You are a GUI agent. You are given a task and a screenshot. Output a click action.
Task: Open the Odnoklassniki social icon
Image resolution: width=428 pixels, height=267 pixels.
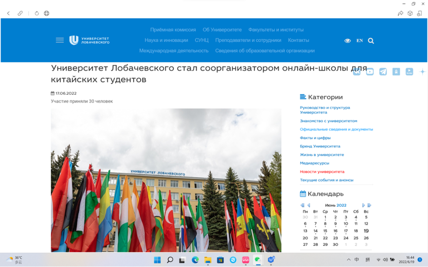[x=396, y=72]
